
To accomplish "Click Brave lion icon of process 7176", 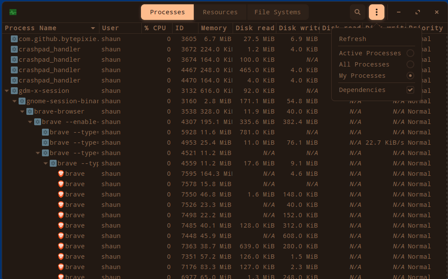I will coord(61,267).
